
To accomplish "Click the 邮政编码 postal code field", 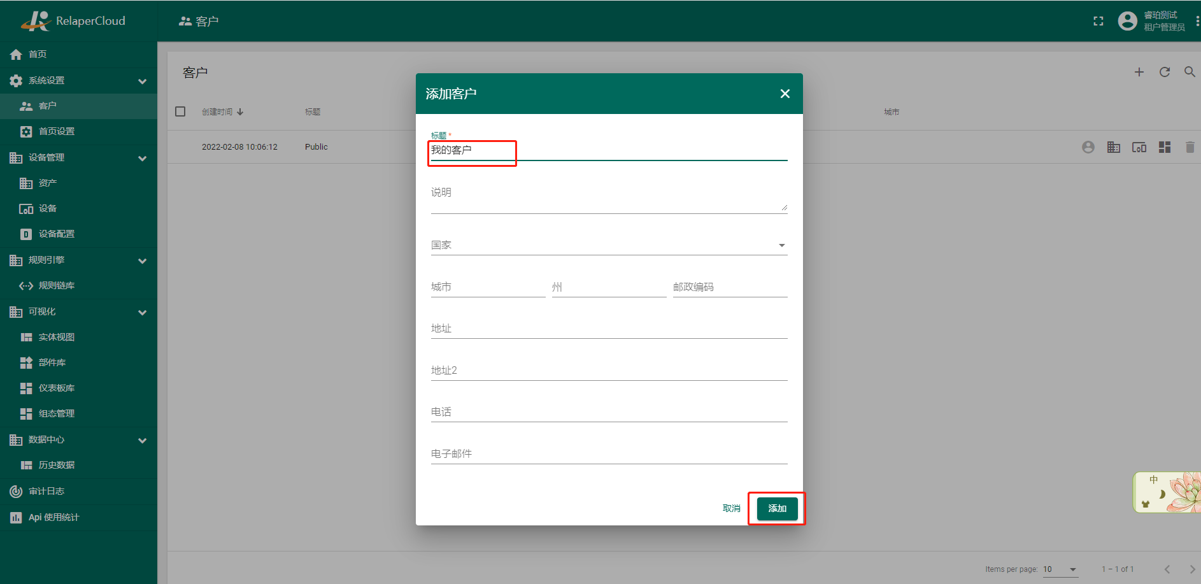I will pos(730,287).
